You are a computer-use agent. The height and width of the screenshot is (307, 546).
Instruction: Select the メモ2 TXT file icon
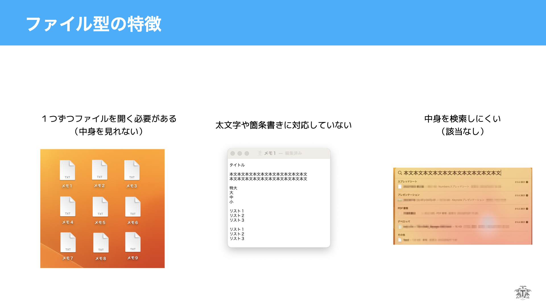coord(100,170)
